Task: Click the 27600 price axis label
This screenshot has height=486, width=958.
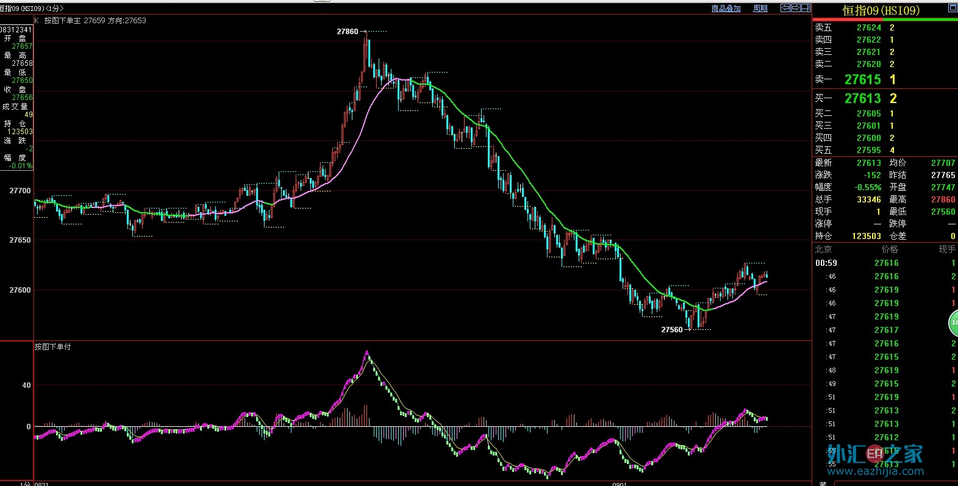Action: [20, 290]
